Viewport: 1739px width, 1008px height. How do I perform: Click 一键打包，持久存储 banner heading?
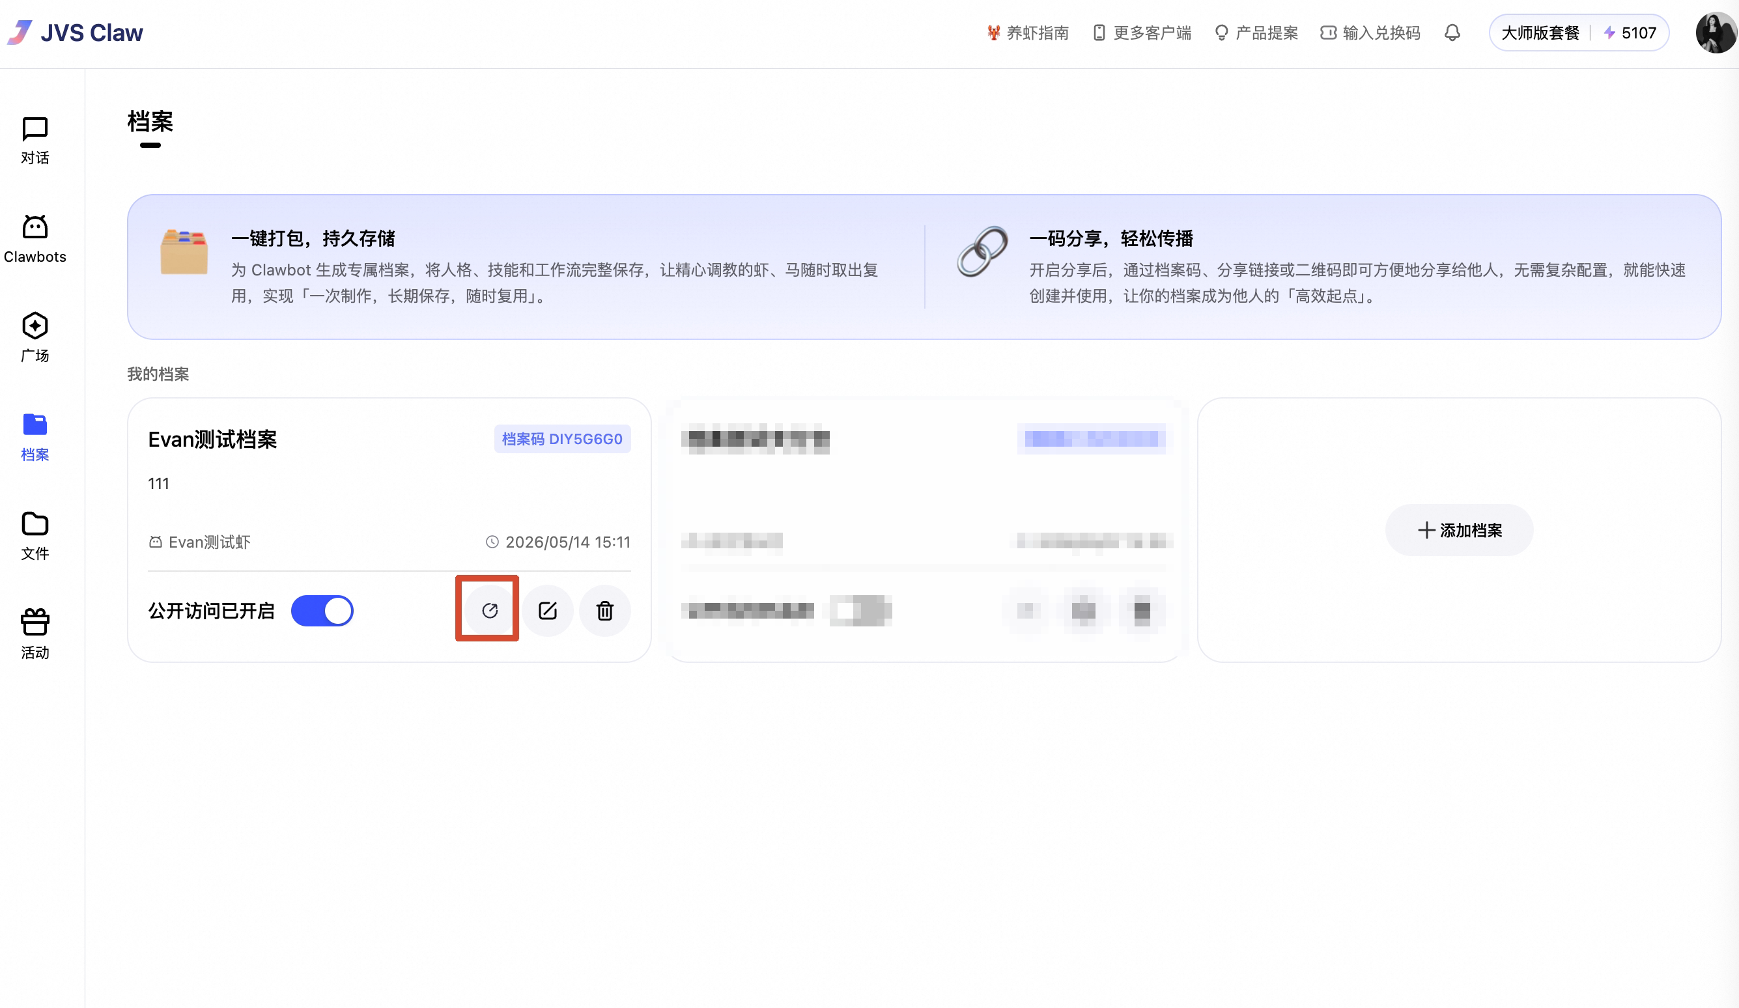coord(313,239)
